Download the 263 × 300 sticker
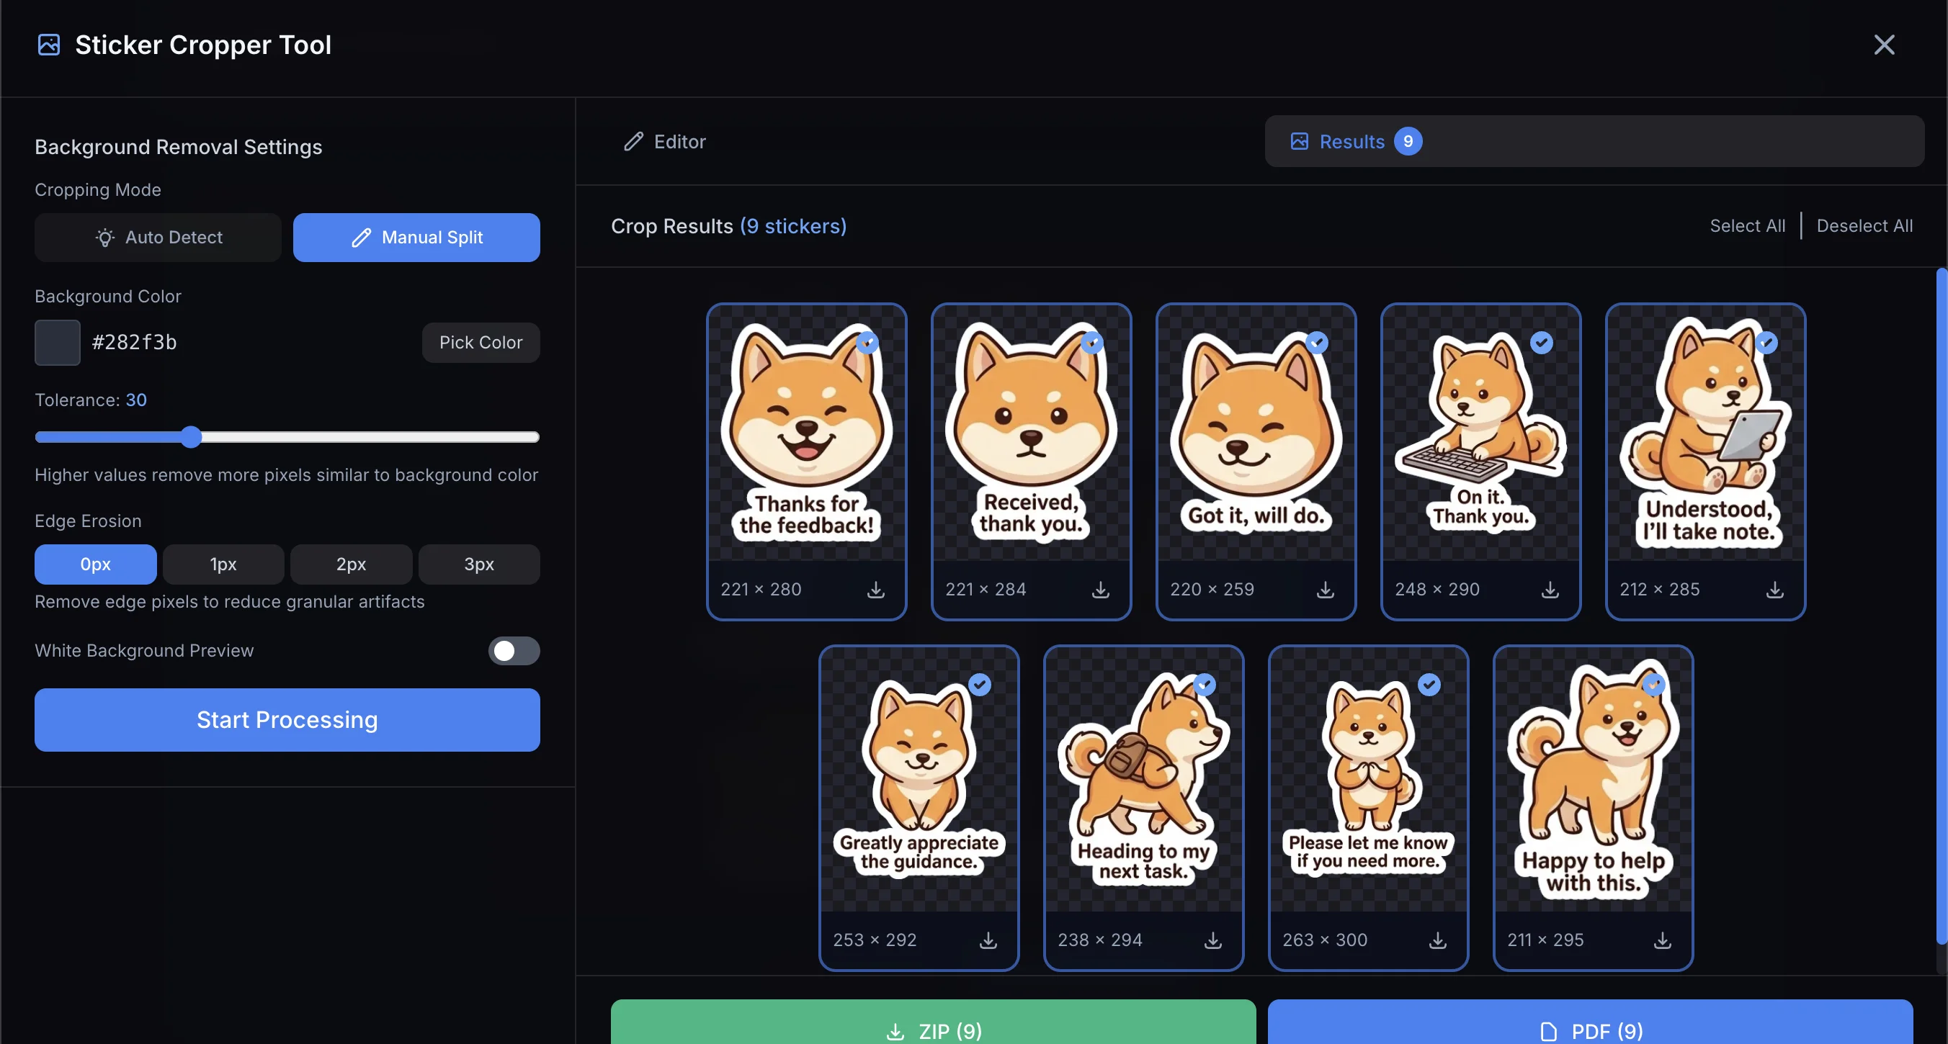This screenshot has height=1044, width=1948. (x=1437, y=940)
